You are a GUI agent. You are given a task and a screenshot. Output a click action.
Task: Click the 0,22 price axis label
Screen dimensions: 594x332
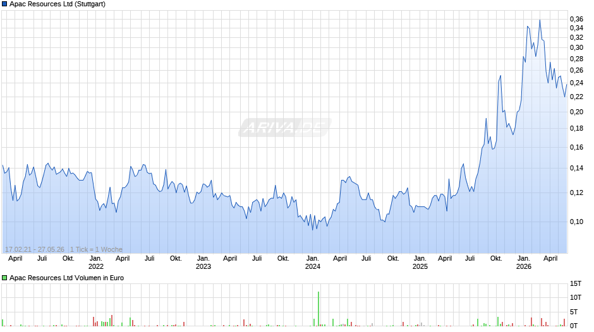576,97
